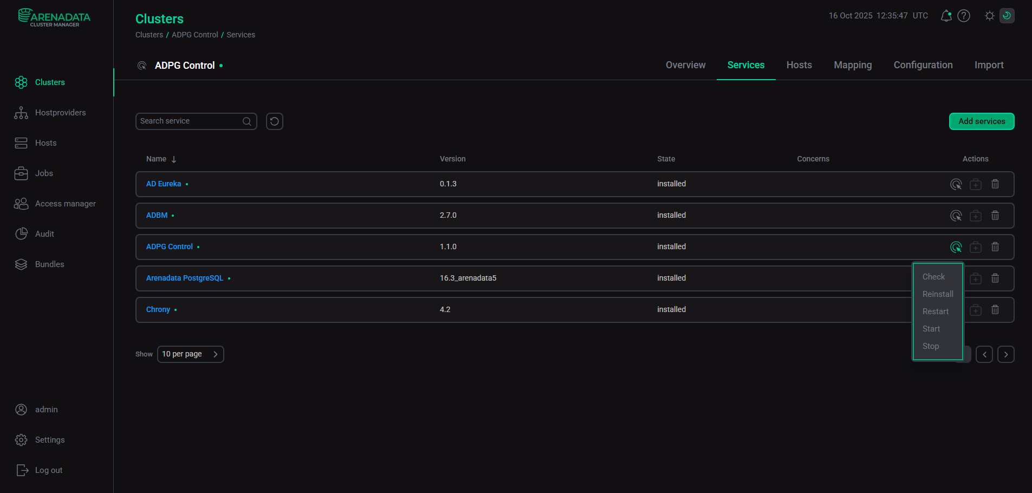This screenshot has height=493, width=1032.
Task: Switch to light theme using sun icon
Action: pos(989,16)
